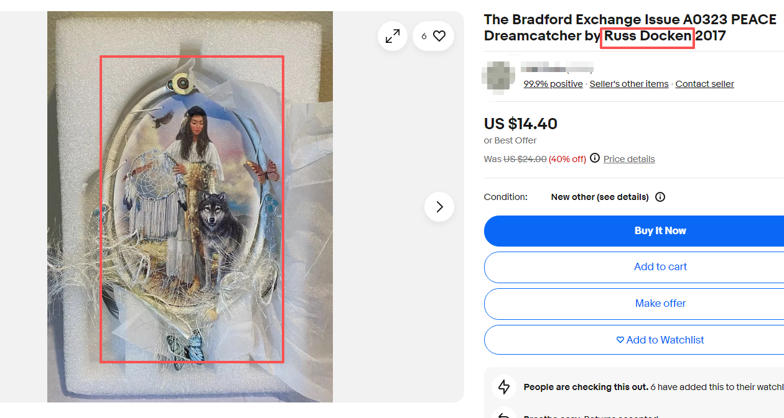Click the US $14.40 price
This screenshot has width=784, height=418.
(521, 124)
